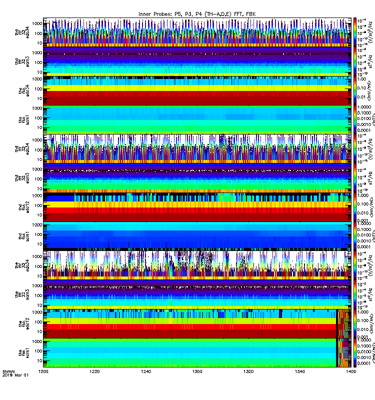Click the 'thd fbk scm1' panel label
375x400 pixels.
tap(23, 236)
